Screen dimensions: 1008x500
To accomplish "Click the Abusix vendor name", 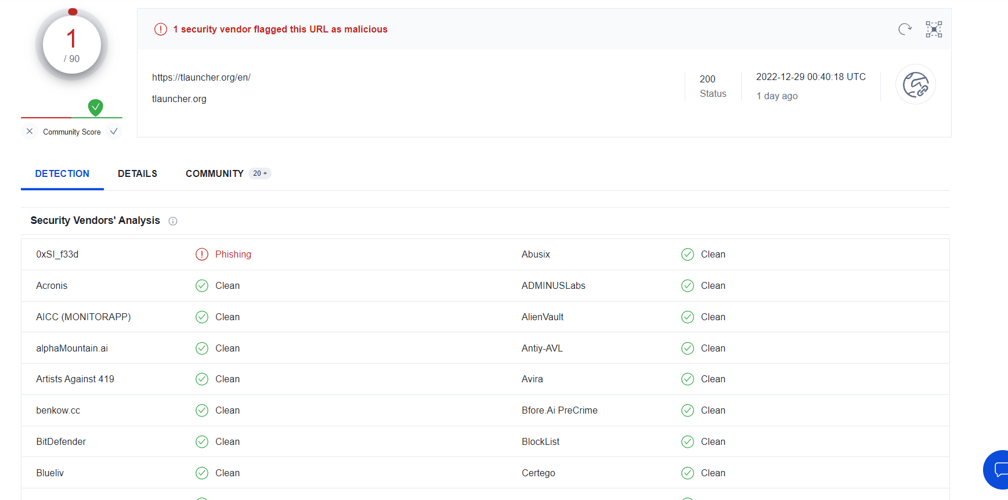I will tap(536, 255).
